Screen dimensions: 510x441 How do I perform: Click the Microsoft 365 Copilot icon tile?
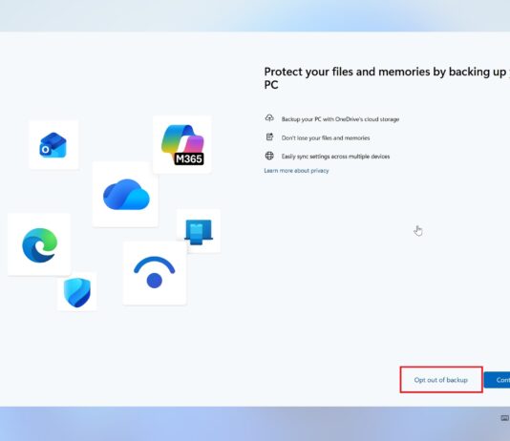[182, 144]
